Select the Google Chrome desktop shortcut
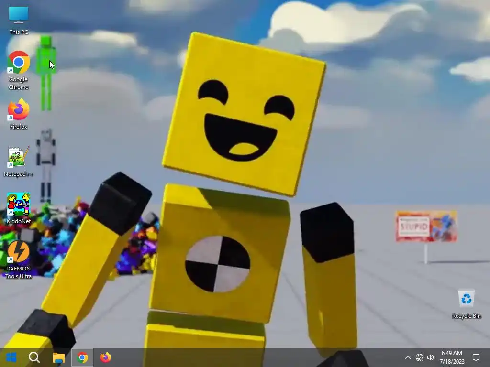 coord(19,71)
